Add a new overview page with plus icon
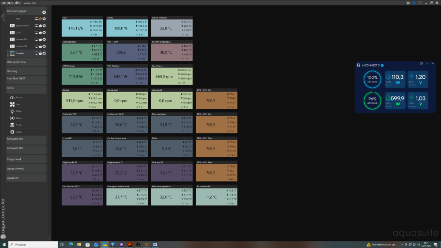This screenshot has width=441, height=248. 44,12
